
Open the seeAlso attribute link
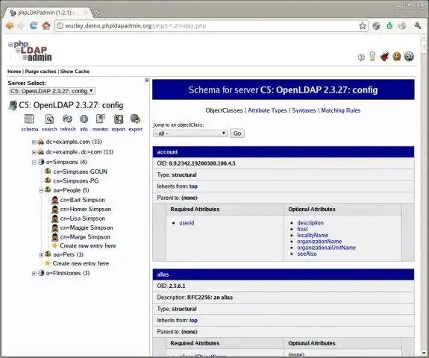click(307, 254)
